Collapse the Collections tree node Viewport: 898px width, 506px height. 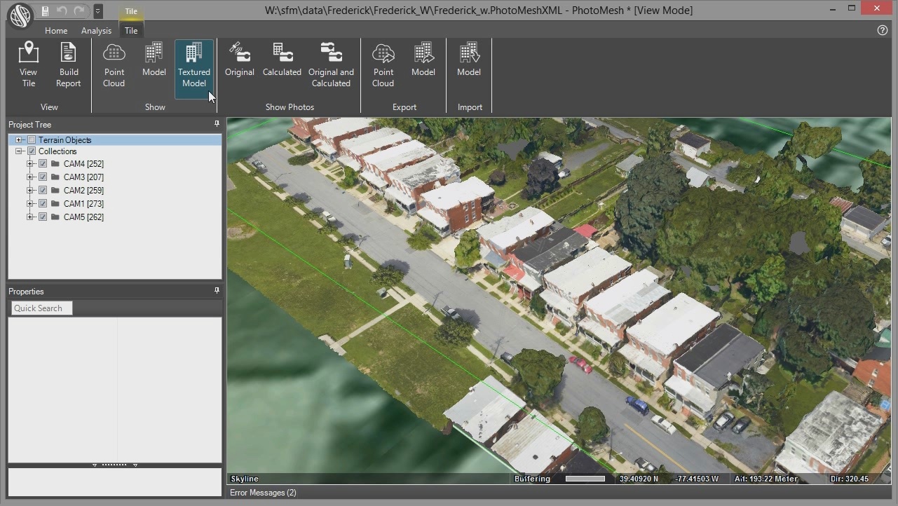pyautogui.click(x=19, y=151)
